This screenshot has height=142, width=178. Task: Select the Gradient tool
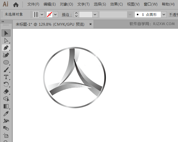tap(6, 106)
